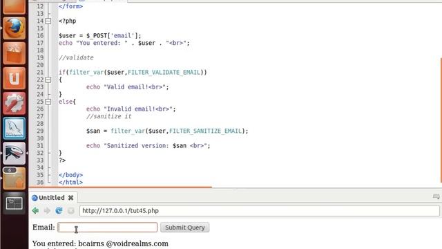Collapse the if block at line 22
Viewport: 442px width, 249px height.
pos(48,80)
